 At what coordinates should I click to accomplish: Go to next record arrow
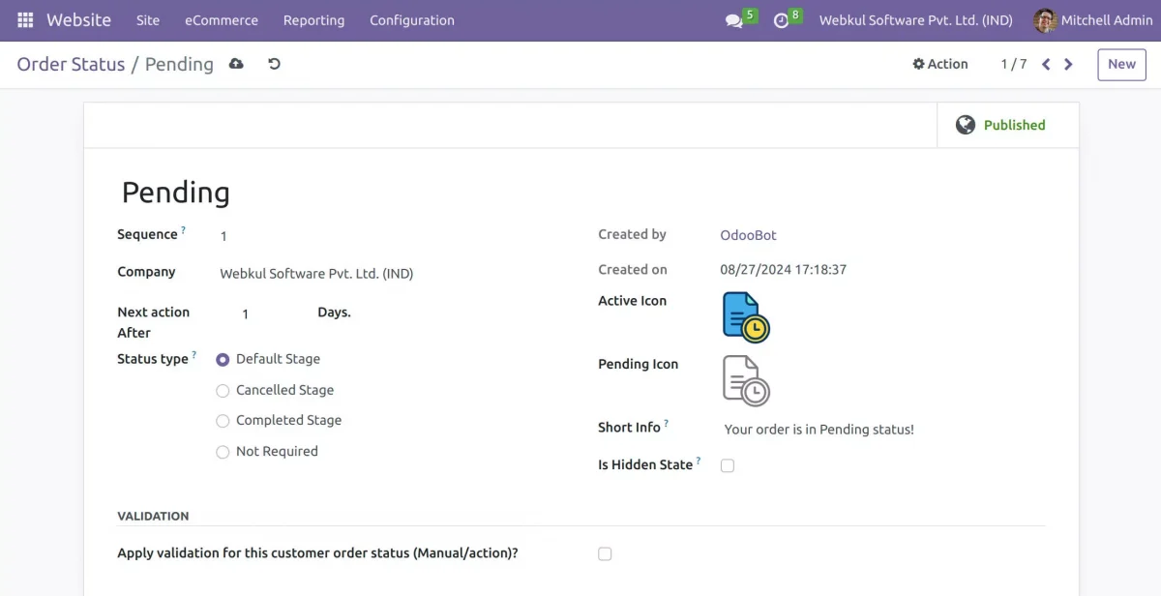tap(1068, 64)
